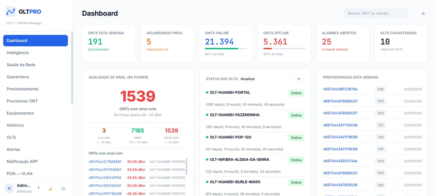Open Equipamentos in the sidebar
The image size is (436, 196).
pos(36,113)
